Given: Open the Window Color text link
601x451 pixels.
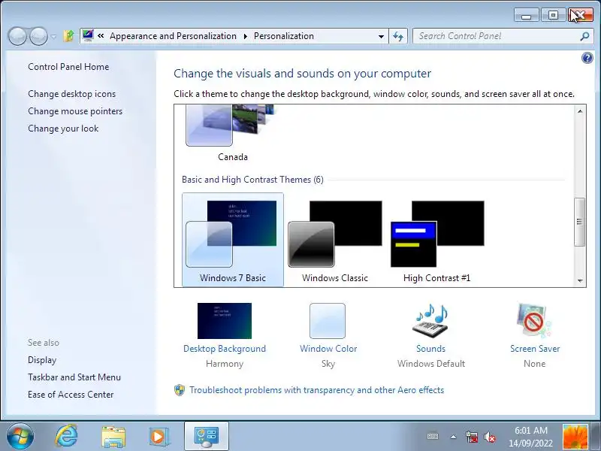Looking at the screenshot, I should coord(328,349).
